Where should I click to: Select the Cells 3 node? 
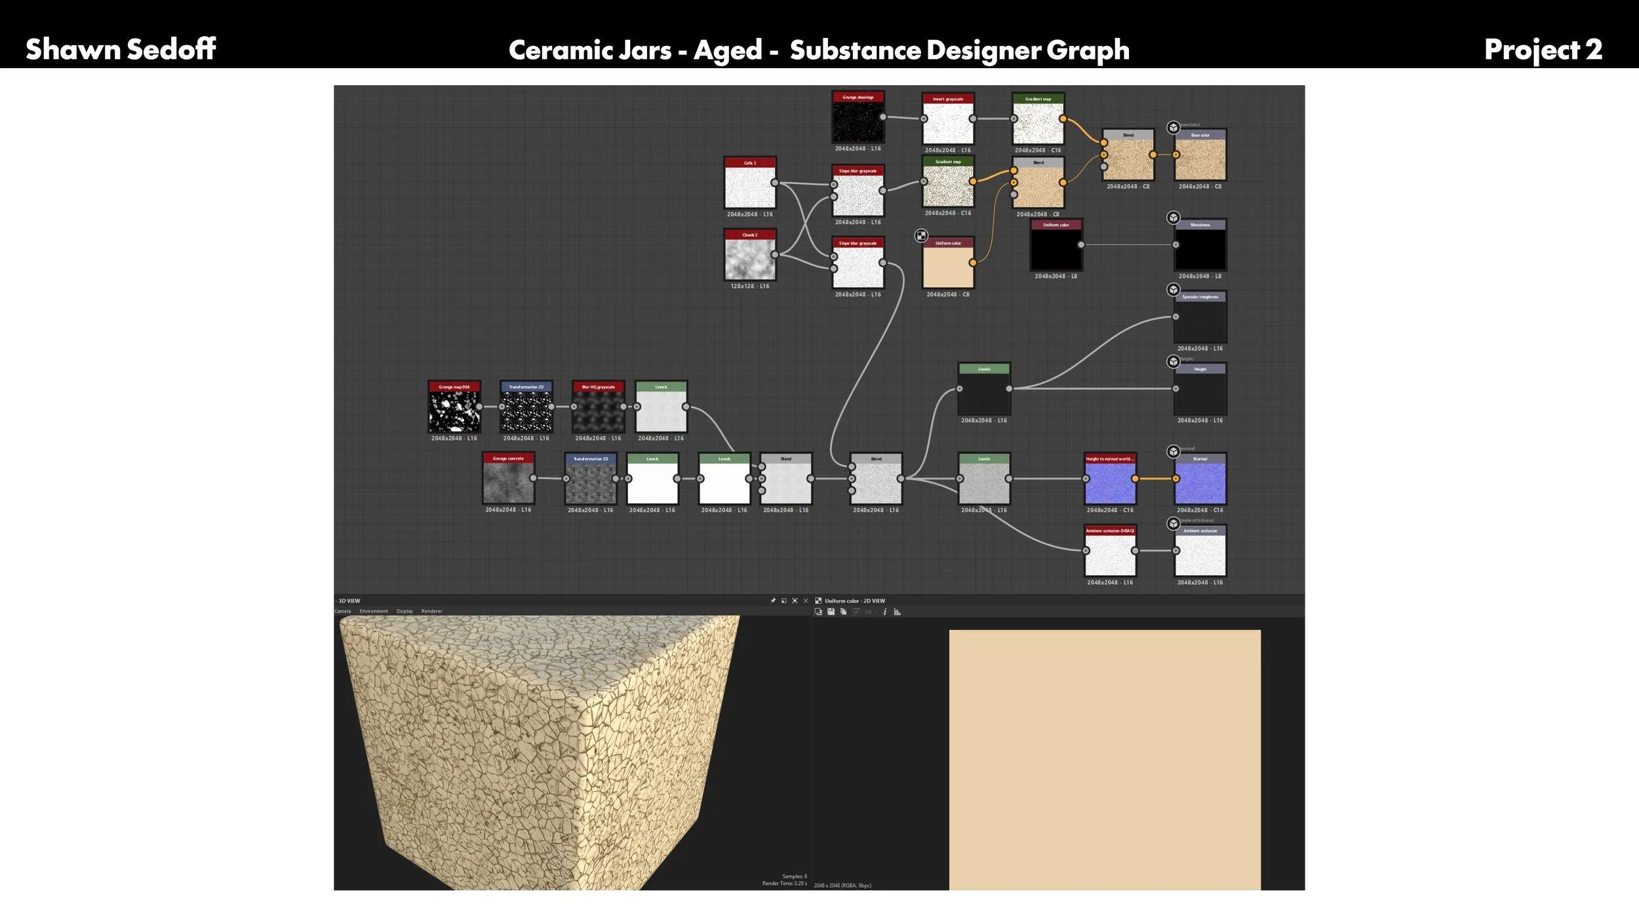point(750,183)
